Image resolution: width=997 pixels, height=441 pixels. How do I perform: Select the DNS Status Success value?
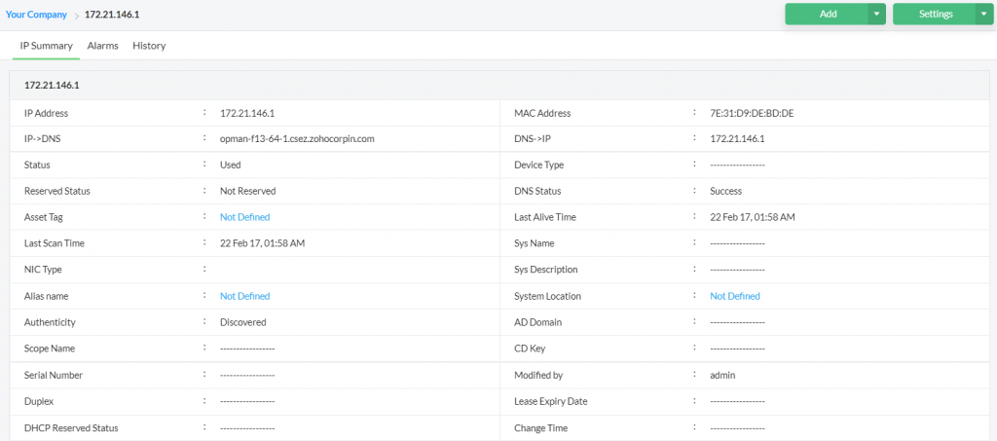[x=725, y=191]
